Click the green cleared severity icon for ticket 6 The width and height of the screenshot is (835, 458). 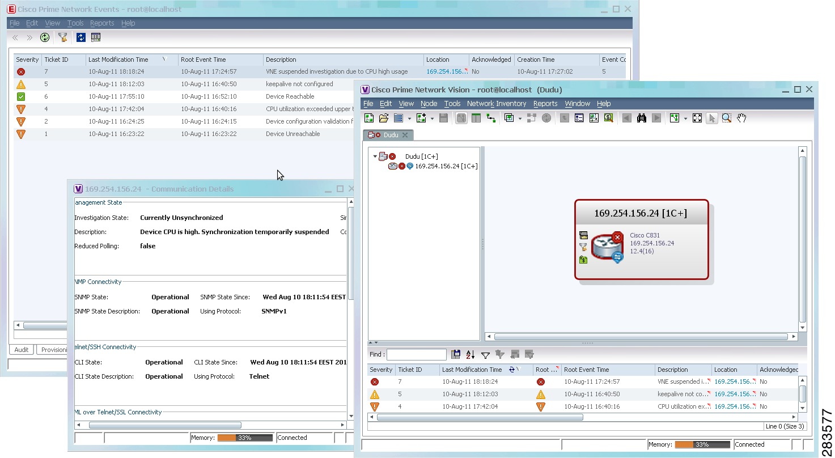21,97
